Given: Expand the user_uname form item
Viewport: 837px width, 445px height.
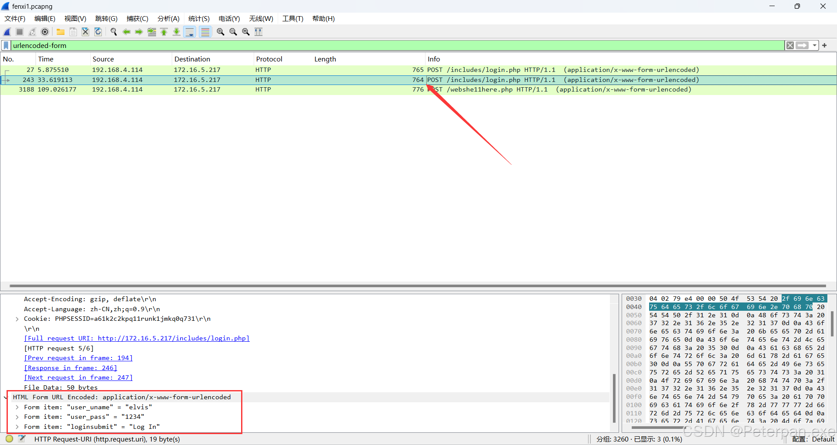Looking at the screenshot, I should pyautogui.click(x=17, y=407).
